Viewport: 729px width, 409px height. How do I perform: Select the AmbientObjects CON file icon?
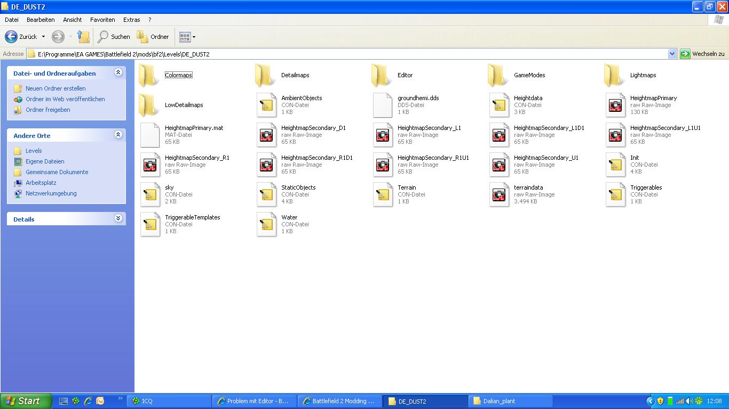point(266,105)
